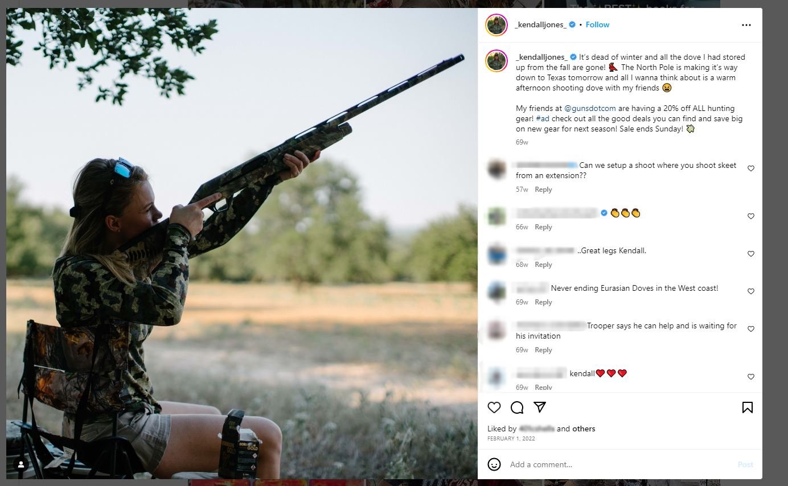Open the emoji picker smiley icon
The height and width of the screenshot is (486, 788).
(x=494, y=464)
